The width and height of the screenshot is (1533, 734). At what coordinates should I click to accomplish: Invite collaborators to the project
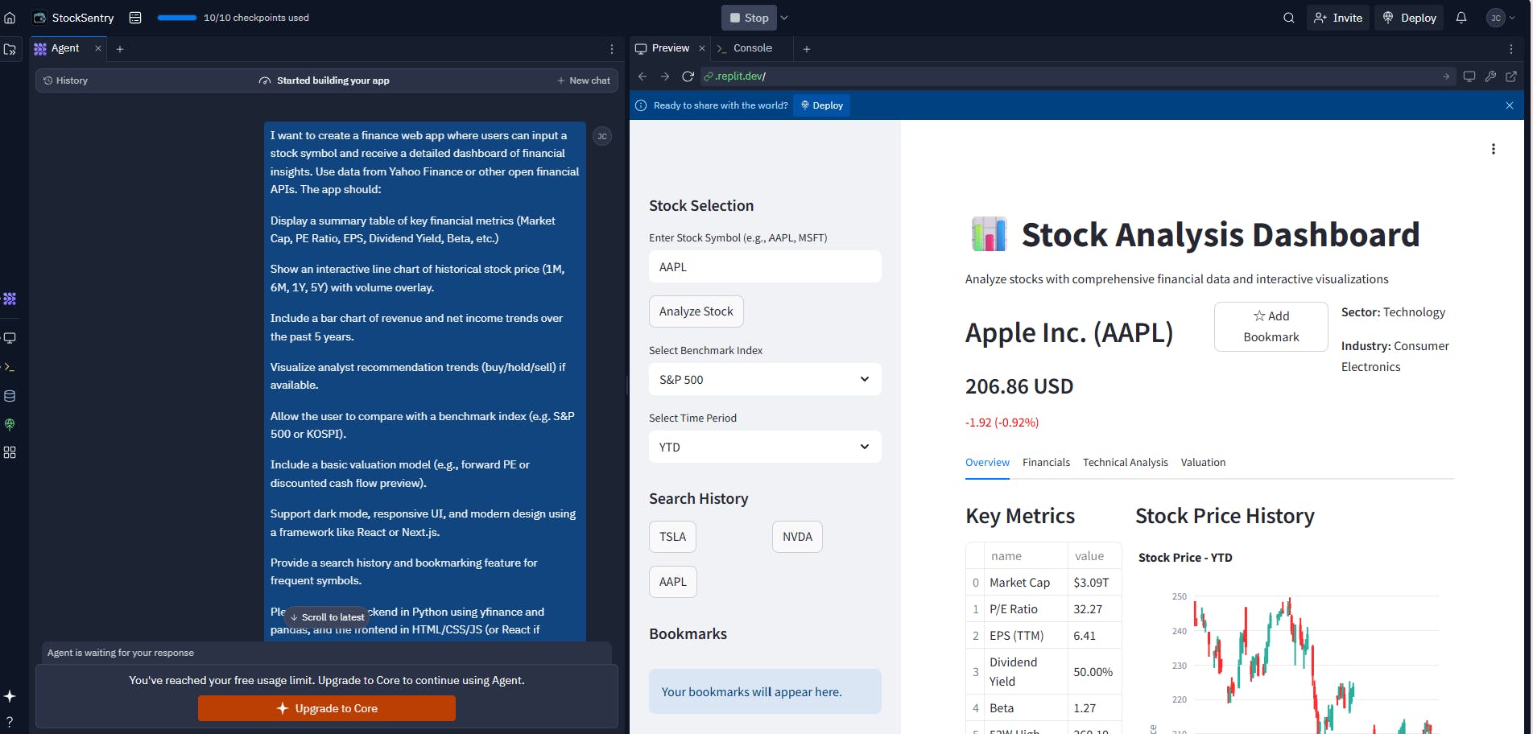pyautogui.click(x=1338, y=18)
